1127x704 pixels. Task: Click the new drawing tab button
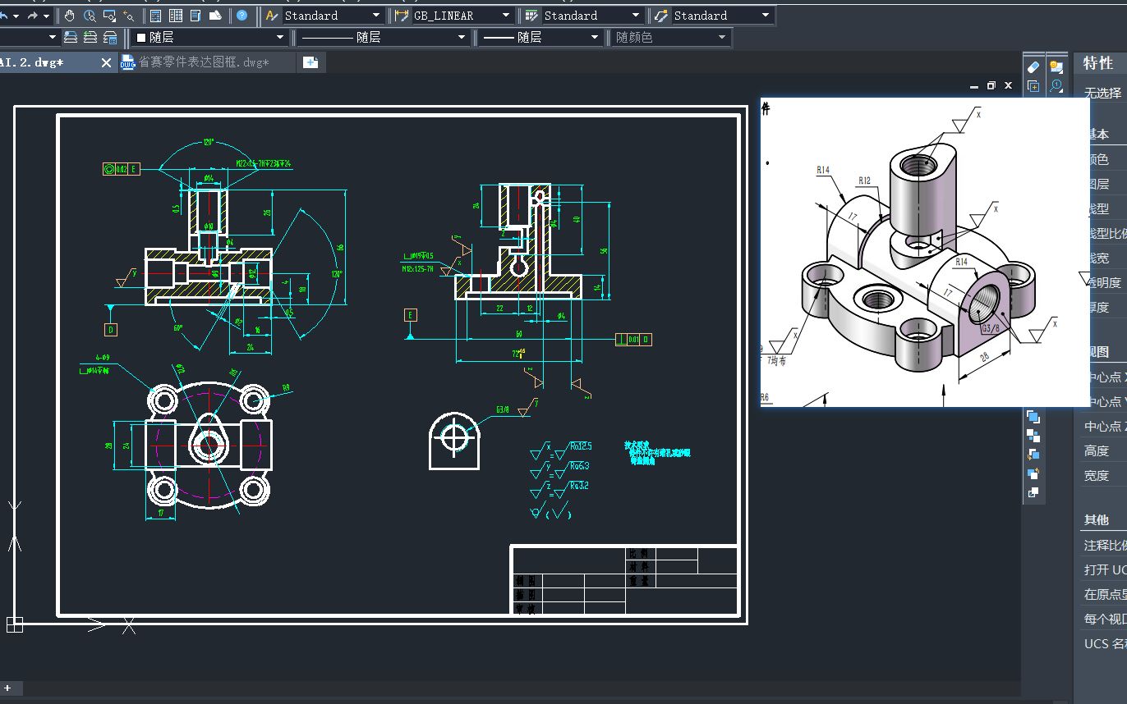click(310, 62)
